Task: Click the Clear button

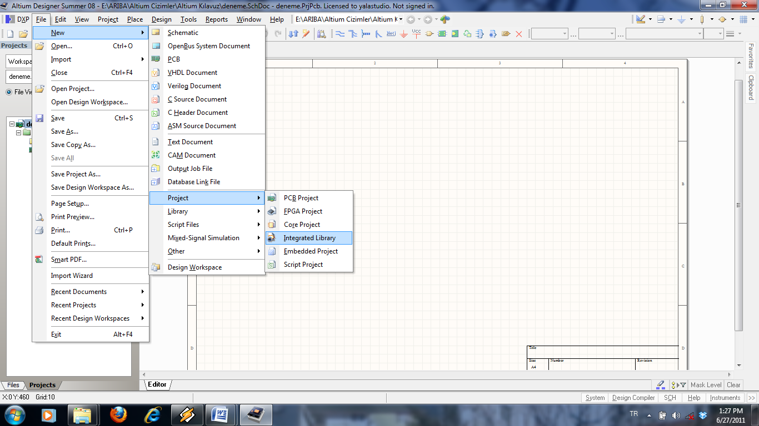Action: (733, 384)
